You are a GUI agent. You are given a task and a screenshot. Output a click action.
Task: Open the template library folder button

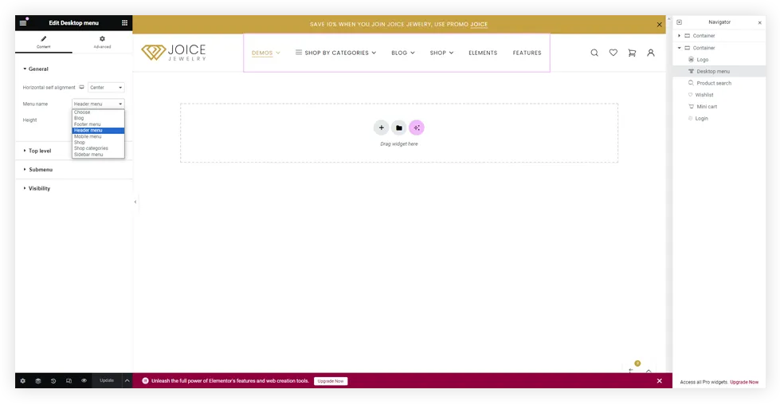pyautogui.click(x=398, y=128)
